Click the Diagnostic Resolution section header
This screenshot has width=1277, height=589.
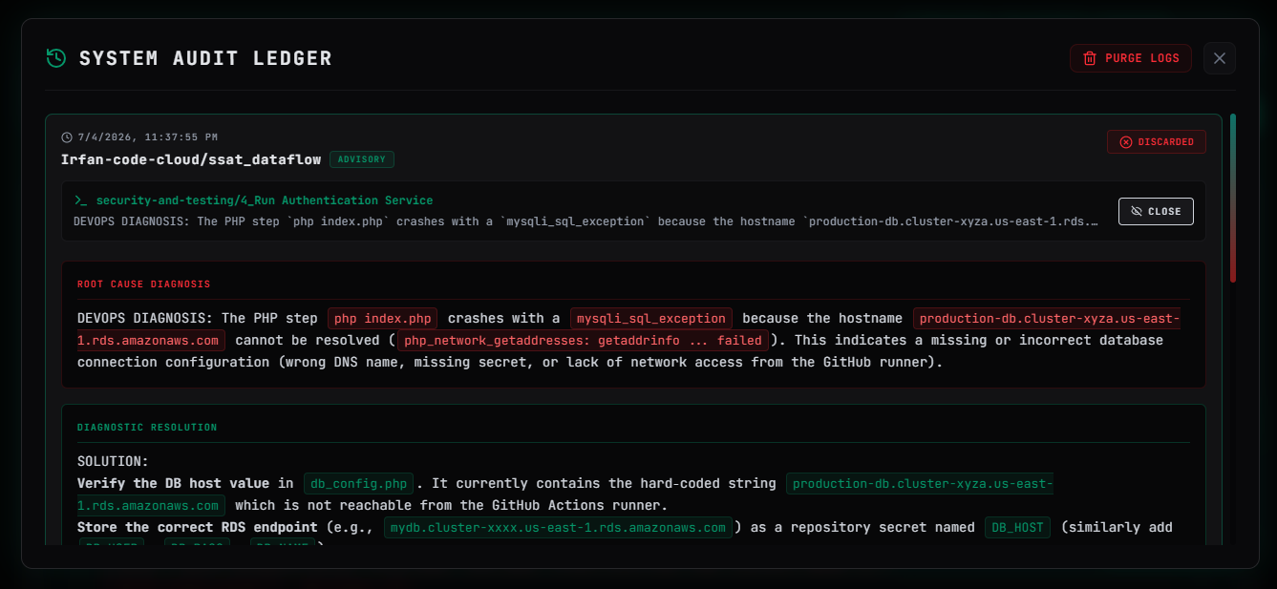tap(147, 428)
